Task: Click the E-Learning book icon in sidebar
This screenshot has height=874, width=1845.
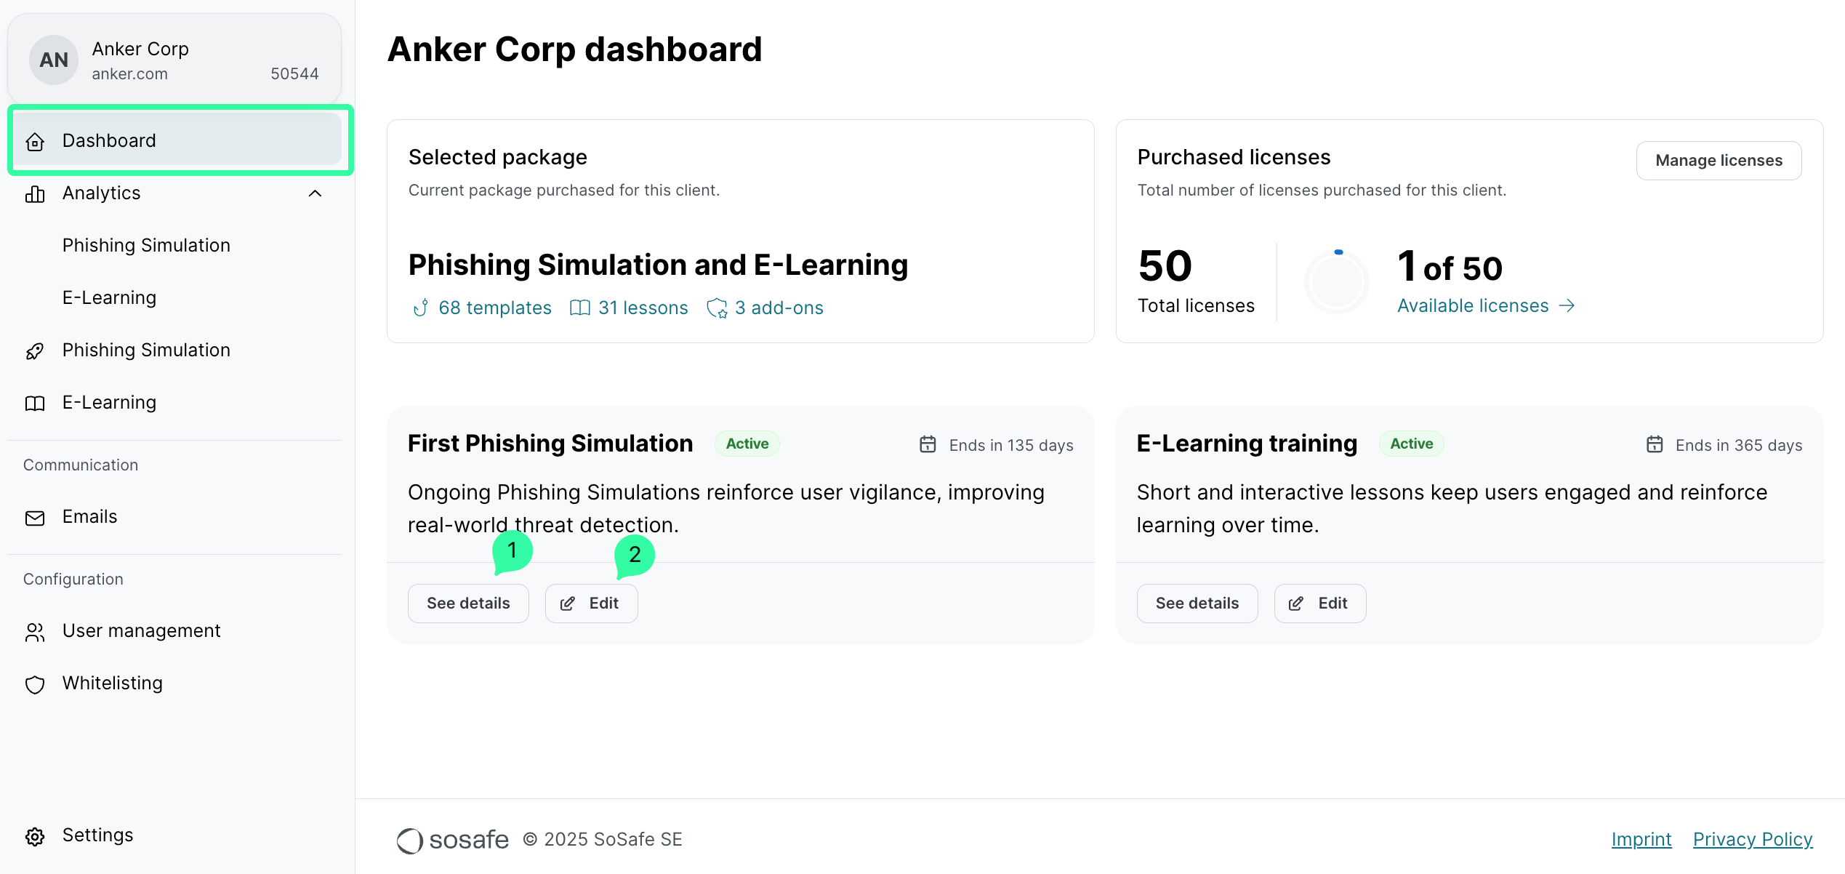Action: coord(35,404)
